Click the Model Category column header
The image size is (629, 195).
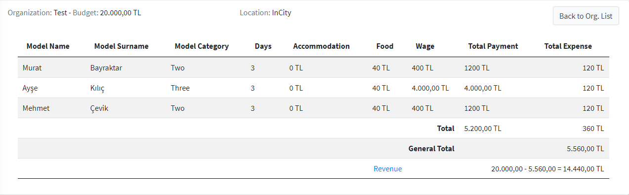pos(202,46)
